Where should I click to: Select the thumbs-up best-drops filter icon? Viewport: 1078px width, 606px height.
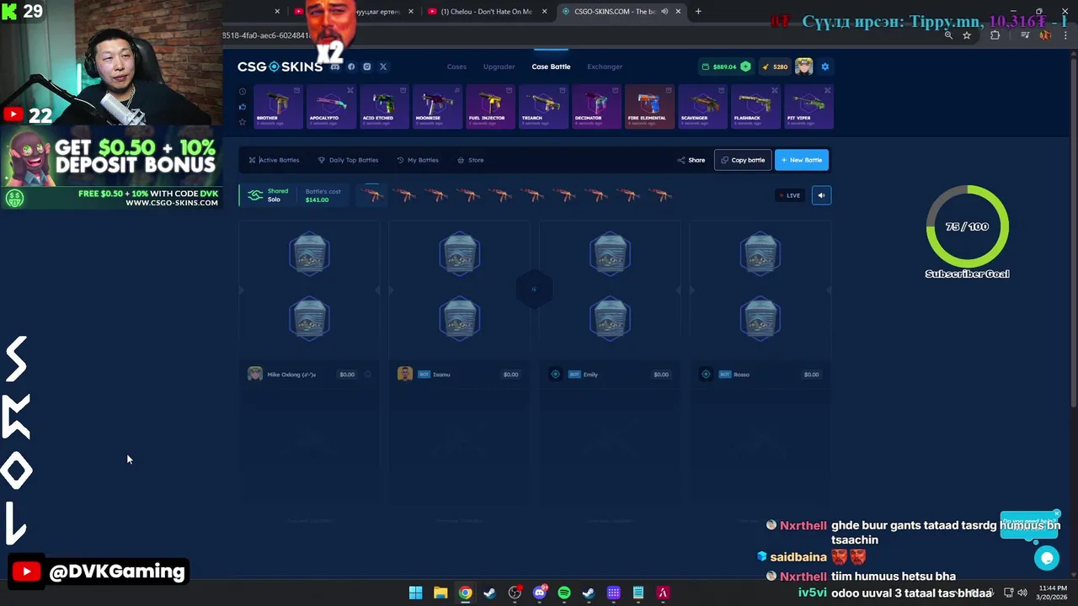243,107
